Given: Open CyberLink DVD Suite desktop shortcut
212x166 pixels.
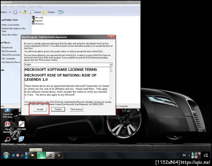Looking at the screenshot, I should pos(8,114).
